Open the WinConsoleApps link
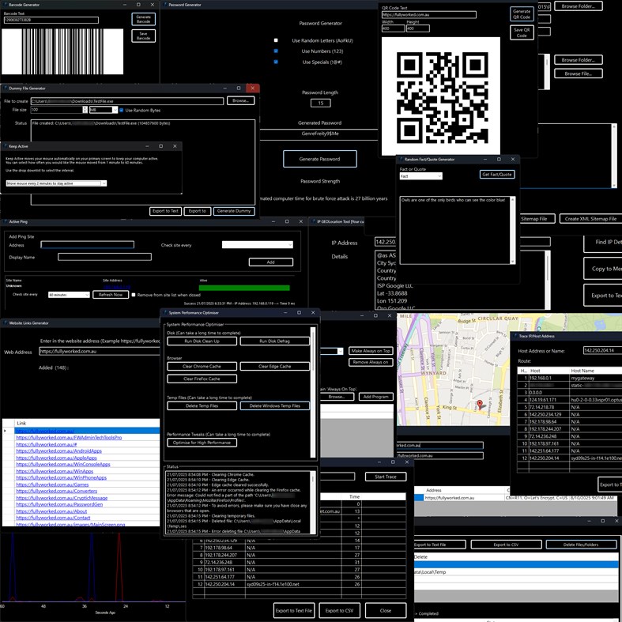Image resolution: width=622 pixels, height=622 pixels. 63,464
